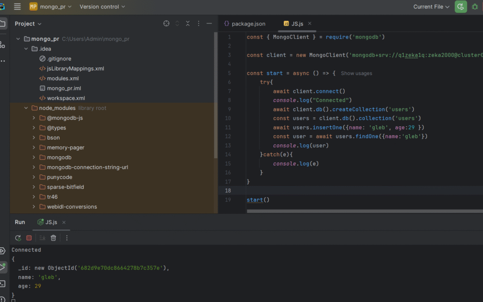
Task: Expand the memory-pager folder
Action: [34, 147]
